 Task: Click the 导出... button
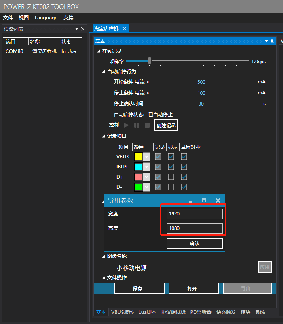[247, 288]
